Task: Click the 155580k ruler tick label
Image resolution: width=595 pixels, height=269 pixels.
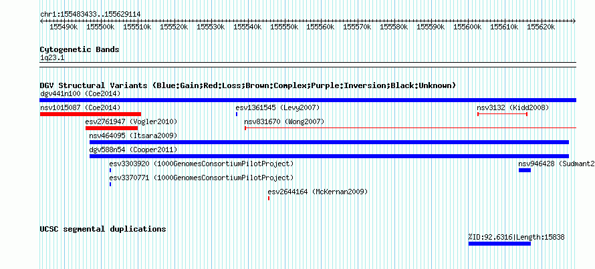Action: (394, 27)
